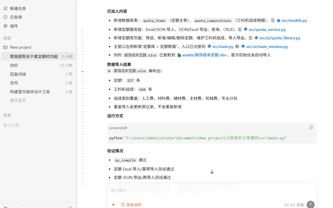Viewport: 333px width, 208px height.
Task: Open assets/装饰成本定额.xlsx link
Action: (x=204, y=55)
